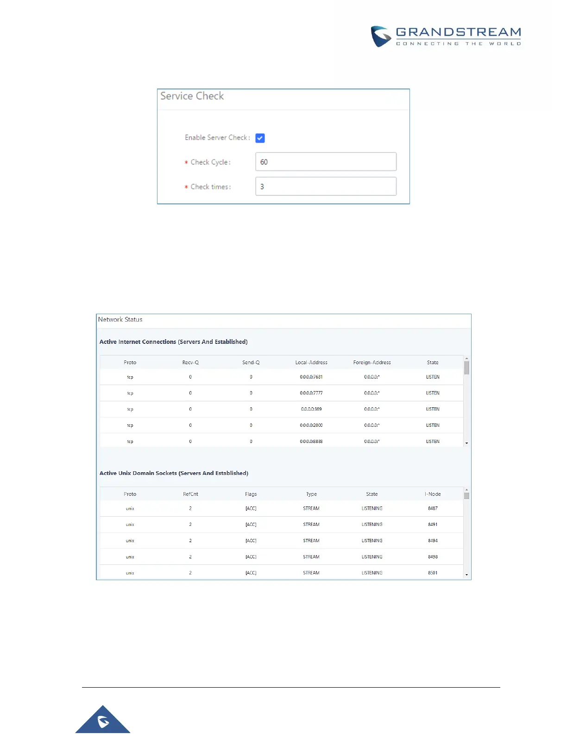The height and width of the screenshot is (734, 567).
Task: Select local address 0.0.0.0:7681 cell
Action: point(311,377)
